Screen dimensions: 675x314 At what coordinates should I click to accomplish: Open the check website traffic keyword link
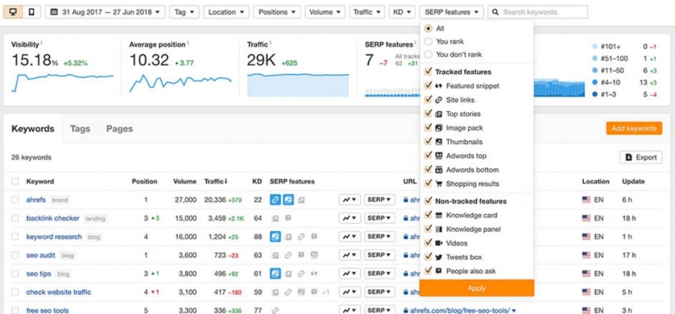click(59, 292)
